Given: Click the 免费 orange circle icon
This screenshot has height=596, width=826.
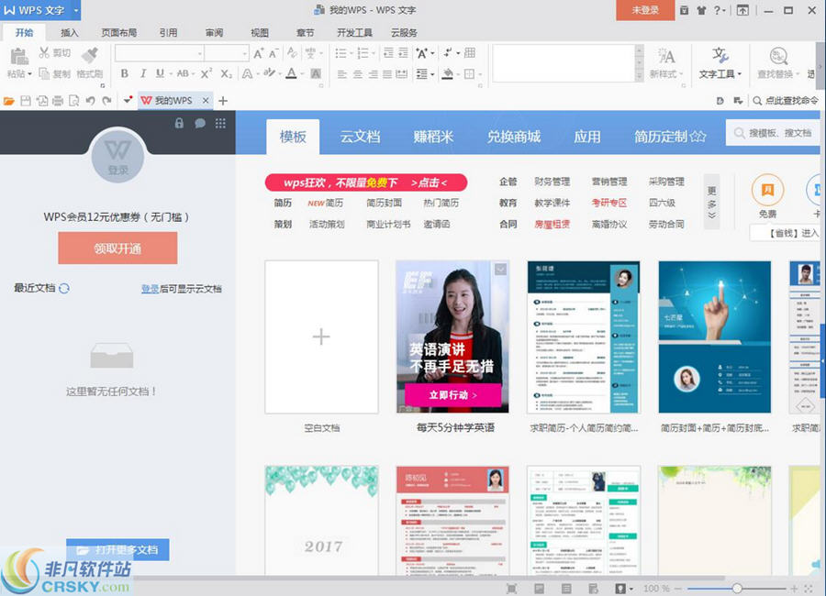Looking at the screenshot, I should click(x=767, y=190).
